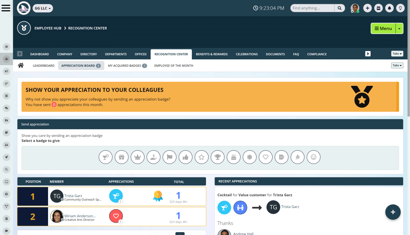
Task: Select the cocktail appreciation badge
Action: 105,157
